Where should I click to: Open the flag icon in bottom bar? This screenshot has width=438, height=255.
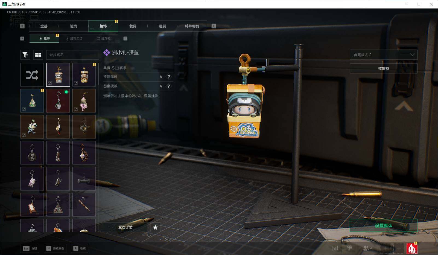tap(350, 248)
